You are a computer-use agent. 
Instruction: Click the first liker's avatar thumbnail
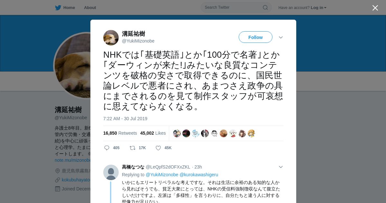coord(177,133)
